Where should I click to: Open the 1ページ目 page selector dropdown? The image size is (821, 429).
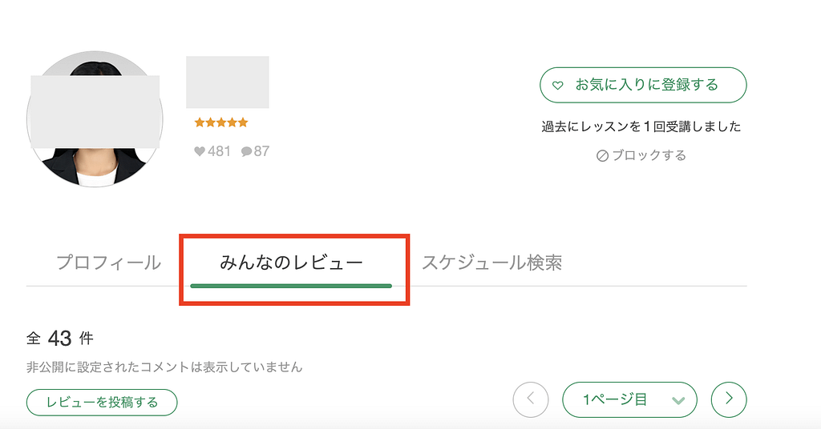[629, 399]
